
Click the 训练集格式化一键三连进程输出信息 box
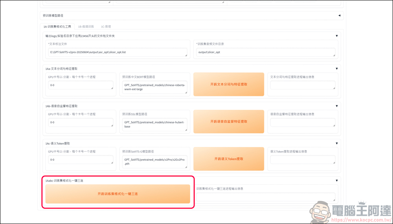pyautogui.click(x=266, y=197)
